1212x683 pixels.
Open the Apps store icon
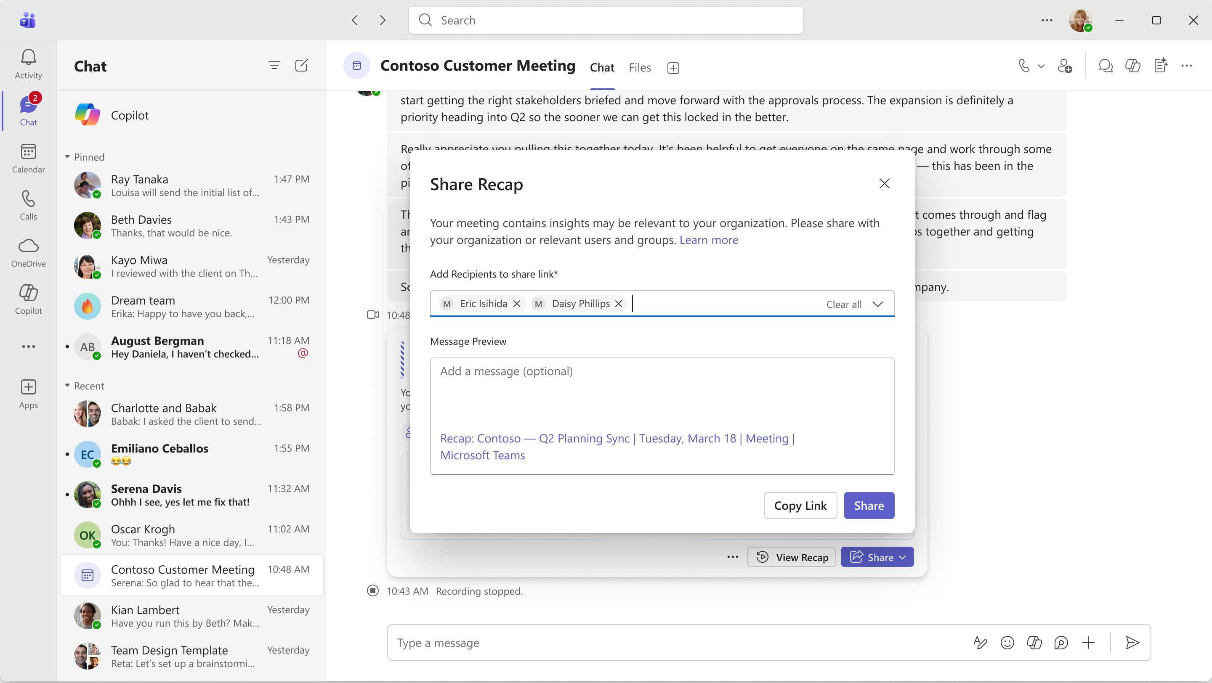tap(28, 394)
